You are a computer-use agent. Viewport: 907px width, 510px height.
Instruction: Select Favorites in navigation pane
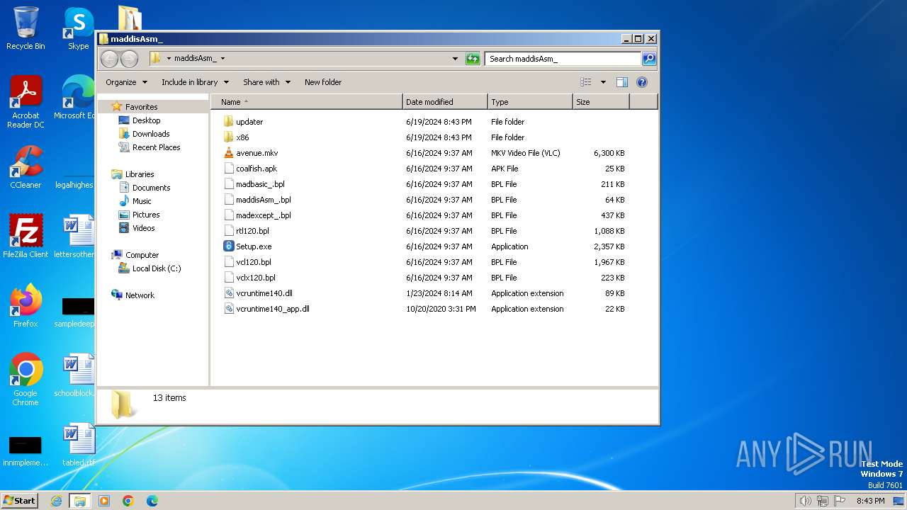[x=141, y=107]
